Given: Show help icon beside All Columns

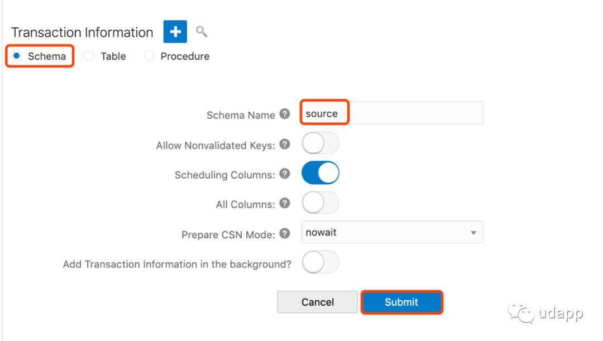Looking at the screenshot, I should 285,203.
